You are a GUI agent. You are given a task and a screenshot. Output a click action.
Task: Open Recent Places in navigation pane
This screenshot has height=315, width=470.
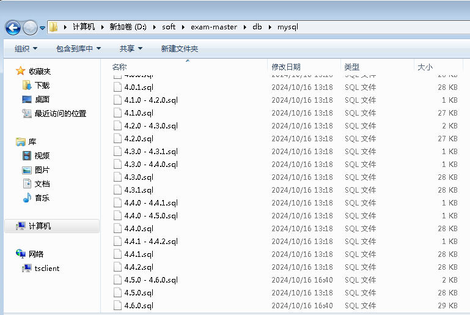click(60, 114)
